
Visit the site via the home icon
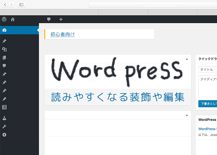pos(13,19)
